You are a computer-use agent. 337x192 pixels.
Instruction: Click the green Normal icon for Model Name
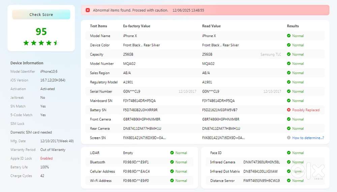click(289, 36)
